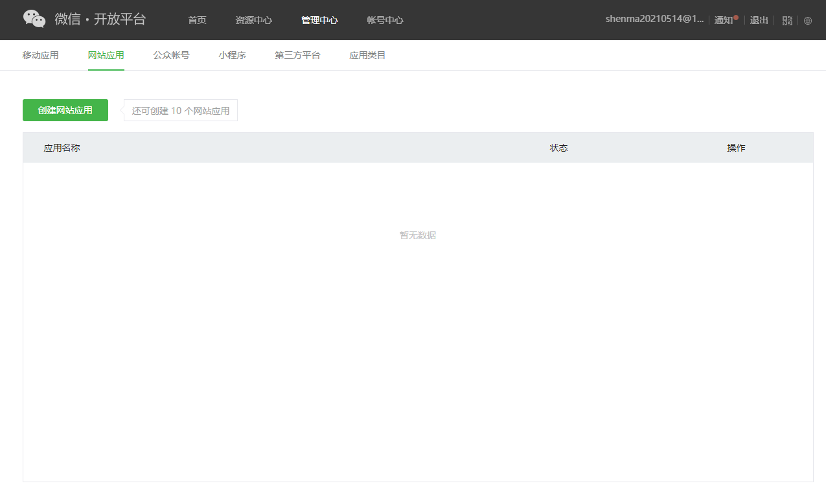Switch to the 移动应用 tab

pos(40,55)
